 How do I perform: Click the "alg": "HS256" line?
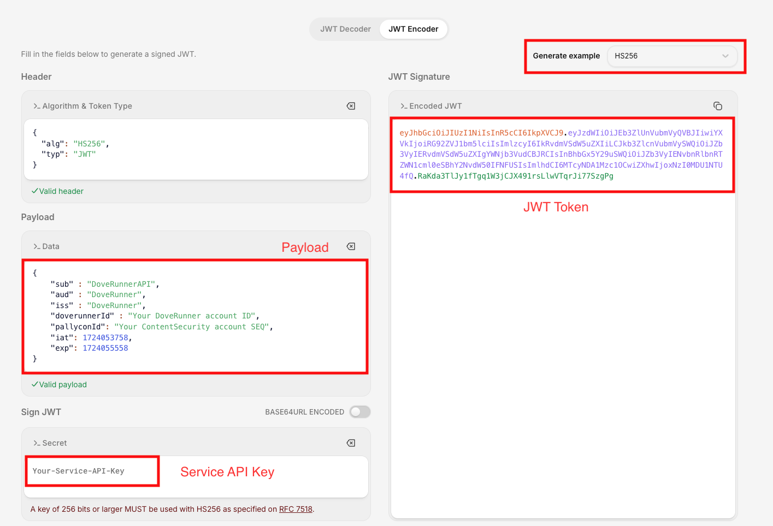click(75, 144)
